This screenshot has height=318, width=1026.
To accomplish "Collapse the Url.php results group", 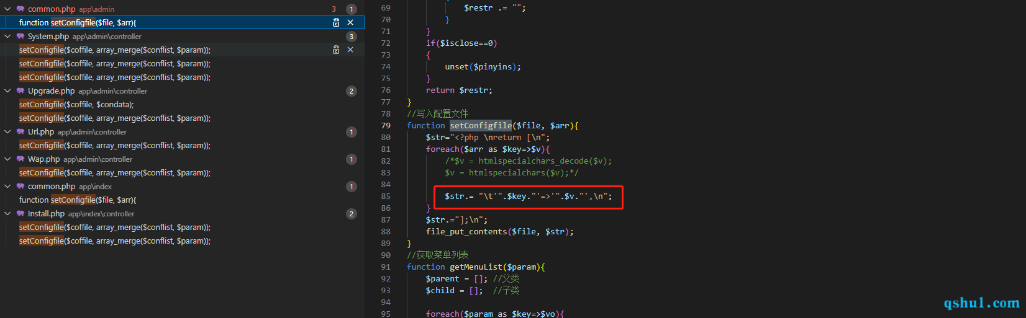I will coord(7,132).
